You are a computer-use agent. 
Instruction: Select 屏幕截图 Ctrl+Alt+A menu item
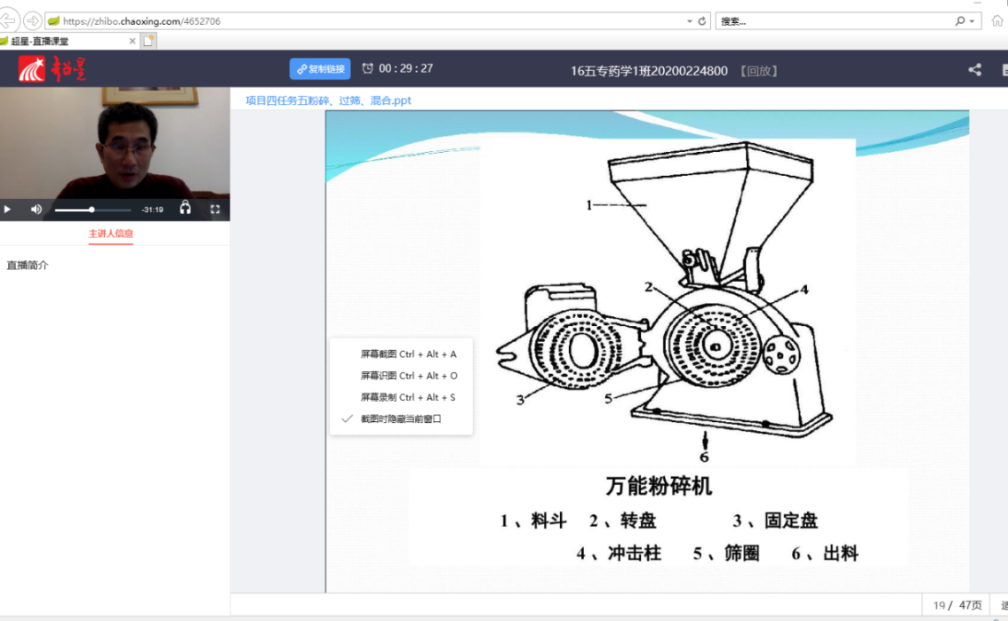408,354
